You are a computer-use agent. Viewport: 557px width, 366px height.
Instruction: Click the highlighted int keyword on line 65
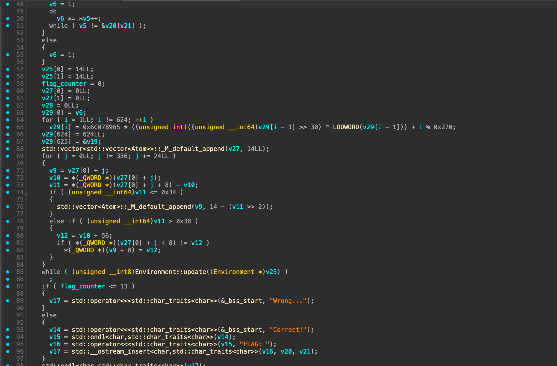point(178,127)
